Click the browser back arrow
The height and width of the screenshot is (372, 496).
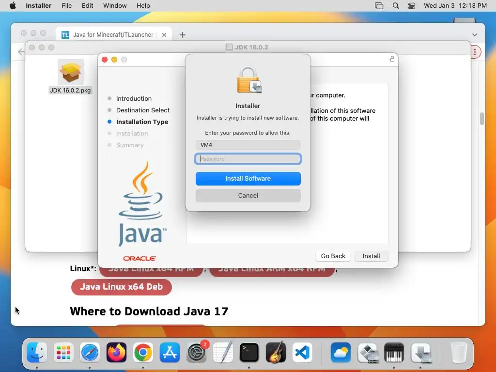[x=21, y=52]
